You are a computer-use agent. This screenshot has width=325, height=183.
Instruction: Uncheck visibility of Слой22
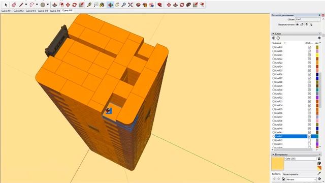309,59
